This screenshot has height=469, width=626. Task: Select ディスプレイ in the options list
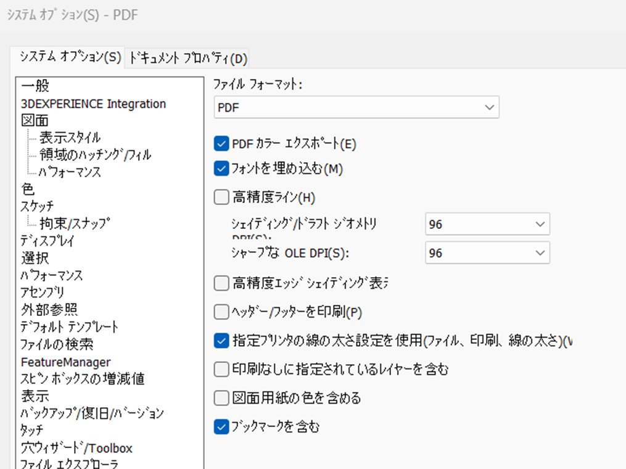point(47,241)
